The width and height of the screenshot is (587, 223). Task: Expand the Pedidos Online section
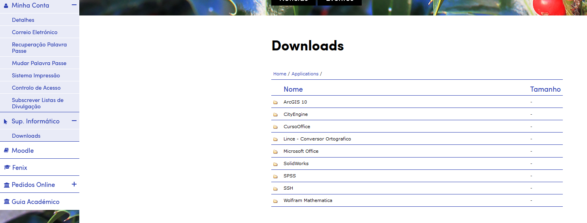click(74, 185)
